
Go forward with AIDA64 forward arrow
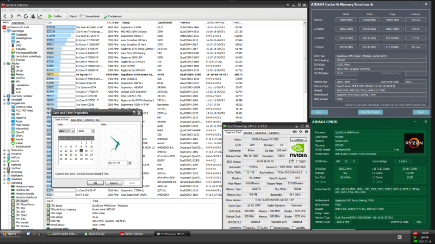coord(11,16)
